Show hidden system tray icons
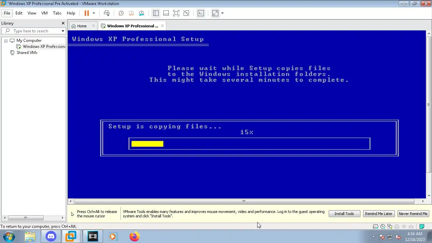 373,237
